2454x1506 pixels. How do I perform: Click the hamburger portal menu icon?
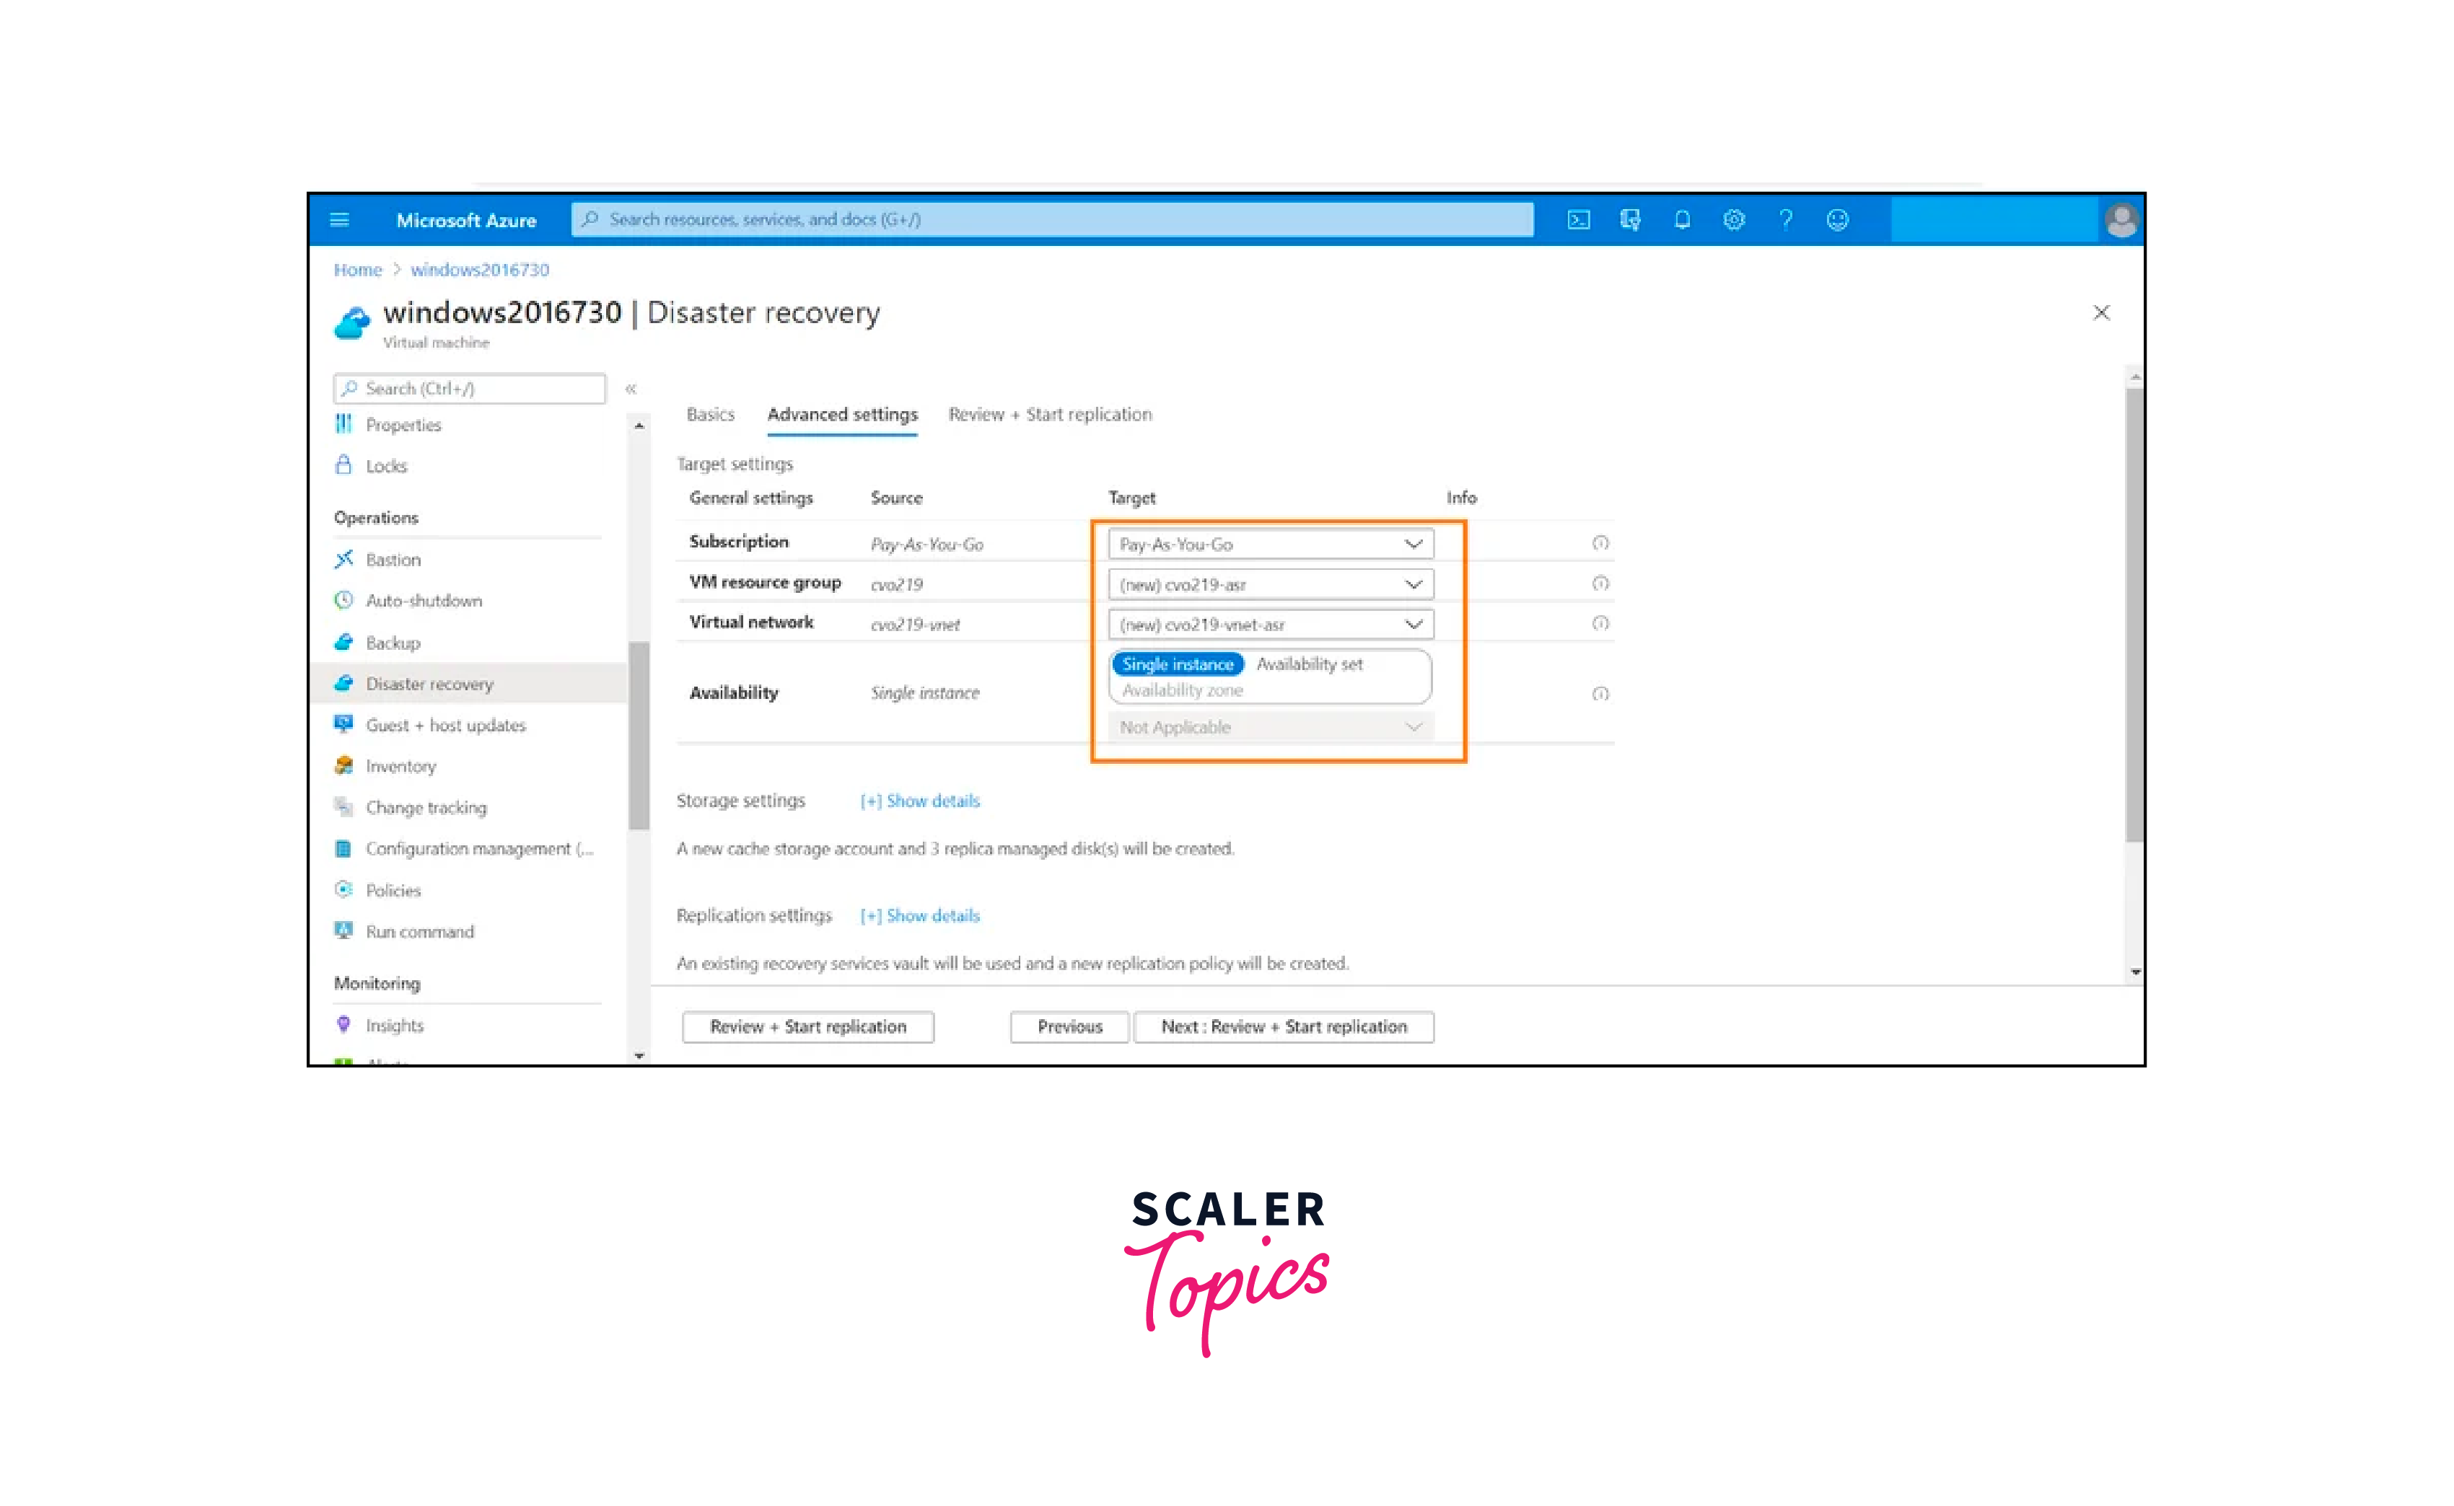click(x=340, y=220)
